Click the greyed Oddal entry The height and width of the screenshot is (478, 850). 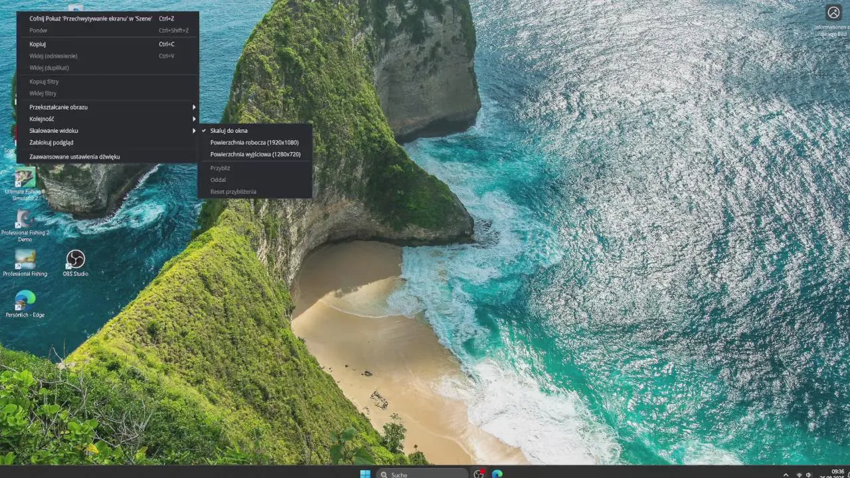point(255,180)
